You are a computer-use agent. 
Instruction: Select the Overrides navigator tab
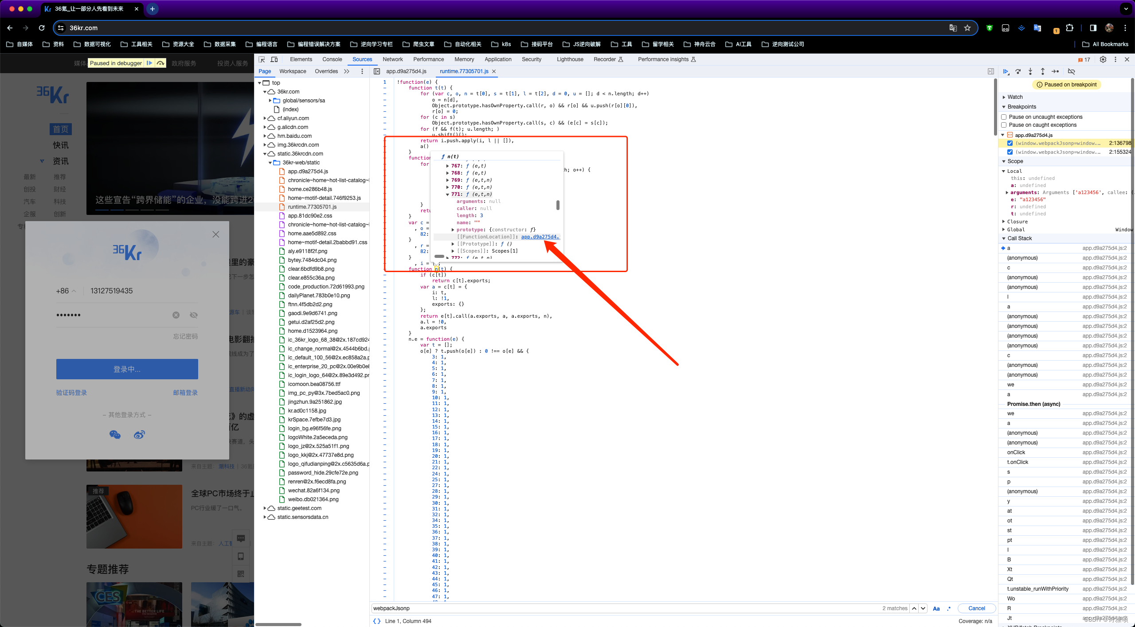326,71
